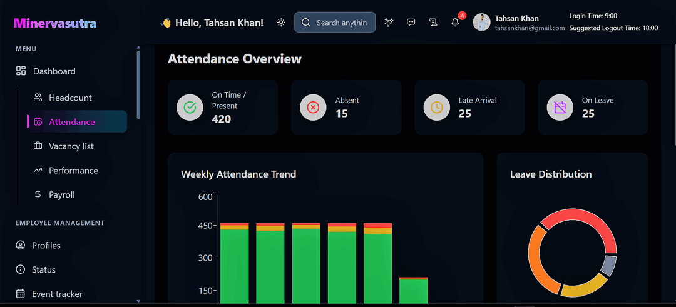Viewport: 676px width, 307px height.
Task: Click the sidebar scrollbar thumb
Action: (x=138, y=85)
